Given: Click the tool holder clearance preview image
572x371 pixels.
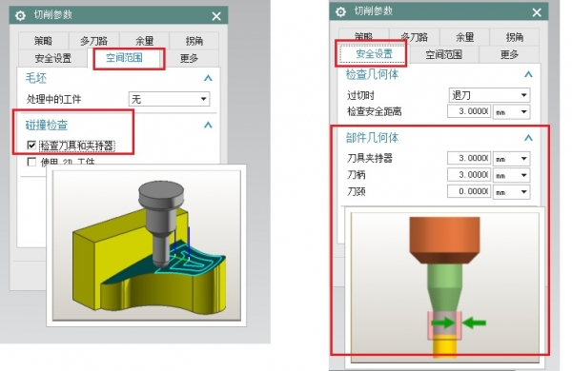Looking at the screenshot, I should pos(444,287).
